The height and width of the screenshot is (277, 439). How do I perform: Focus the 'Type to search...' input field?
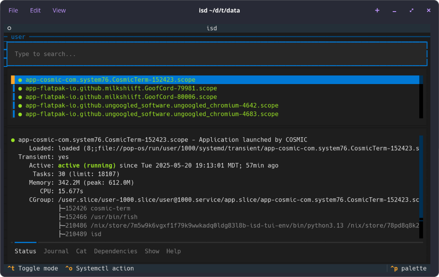point(217,54)
